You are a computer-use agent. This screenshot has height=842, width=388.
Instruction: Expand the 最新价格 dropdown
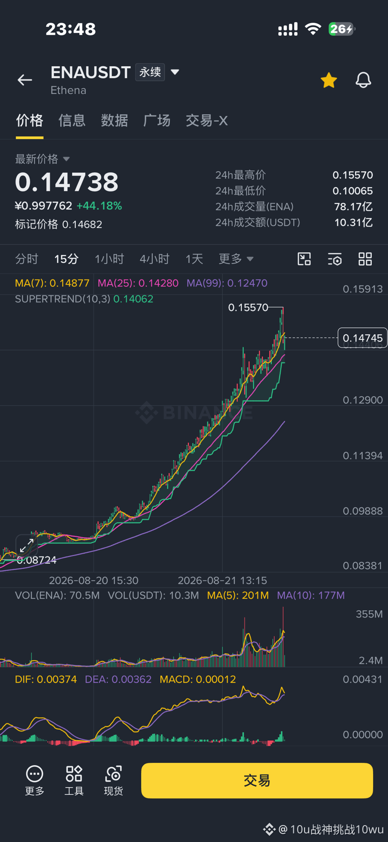coord(42,159)
